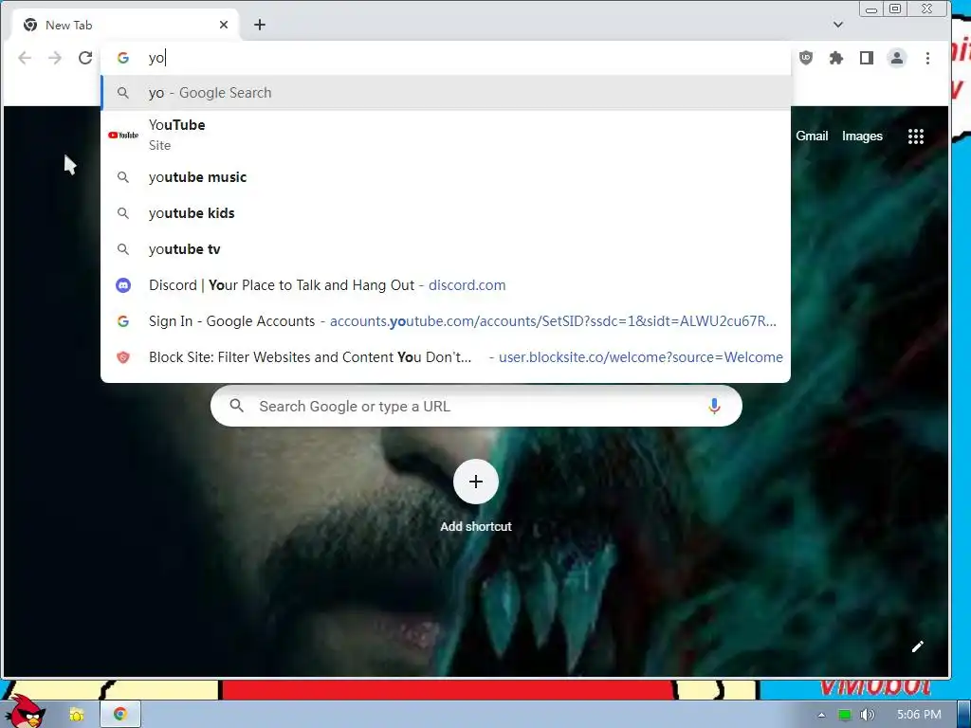Click the browser forward arrow
Screen dimensions: 971x728
coord(55,58)
